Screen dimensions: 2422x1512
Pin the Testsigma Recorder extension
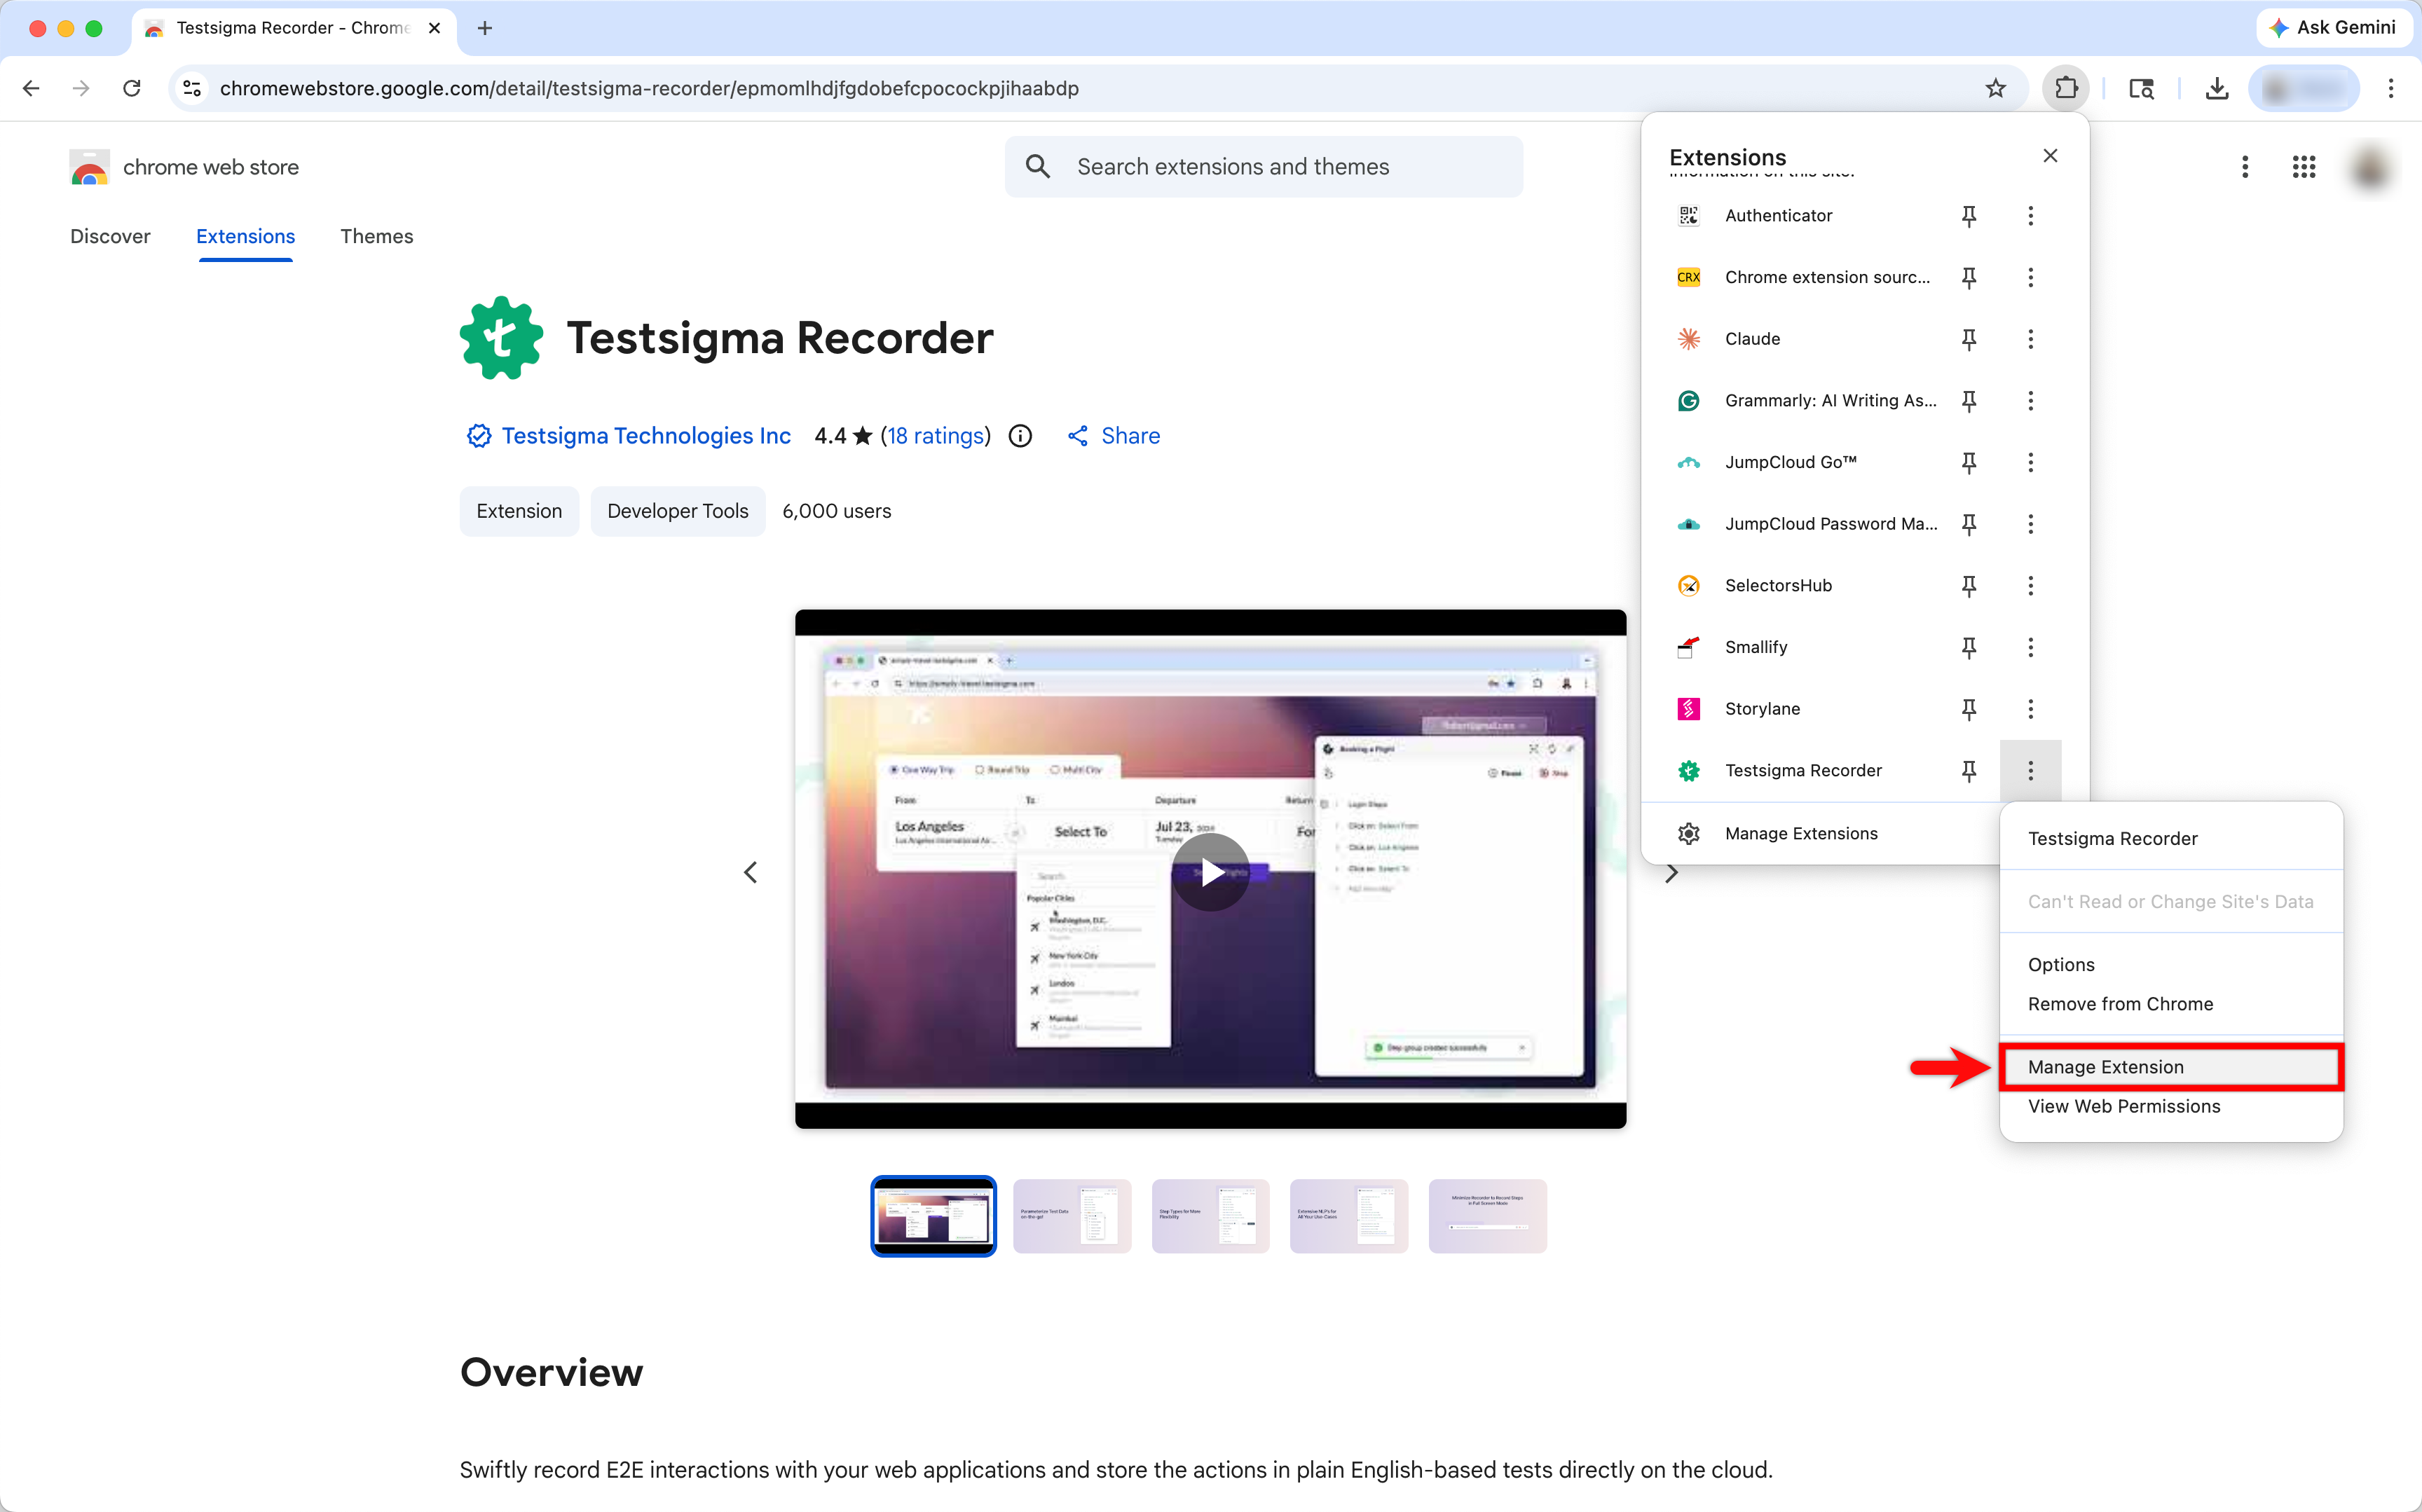coord(1969,771)
